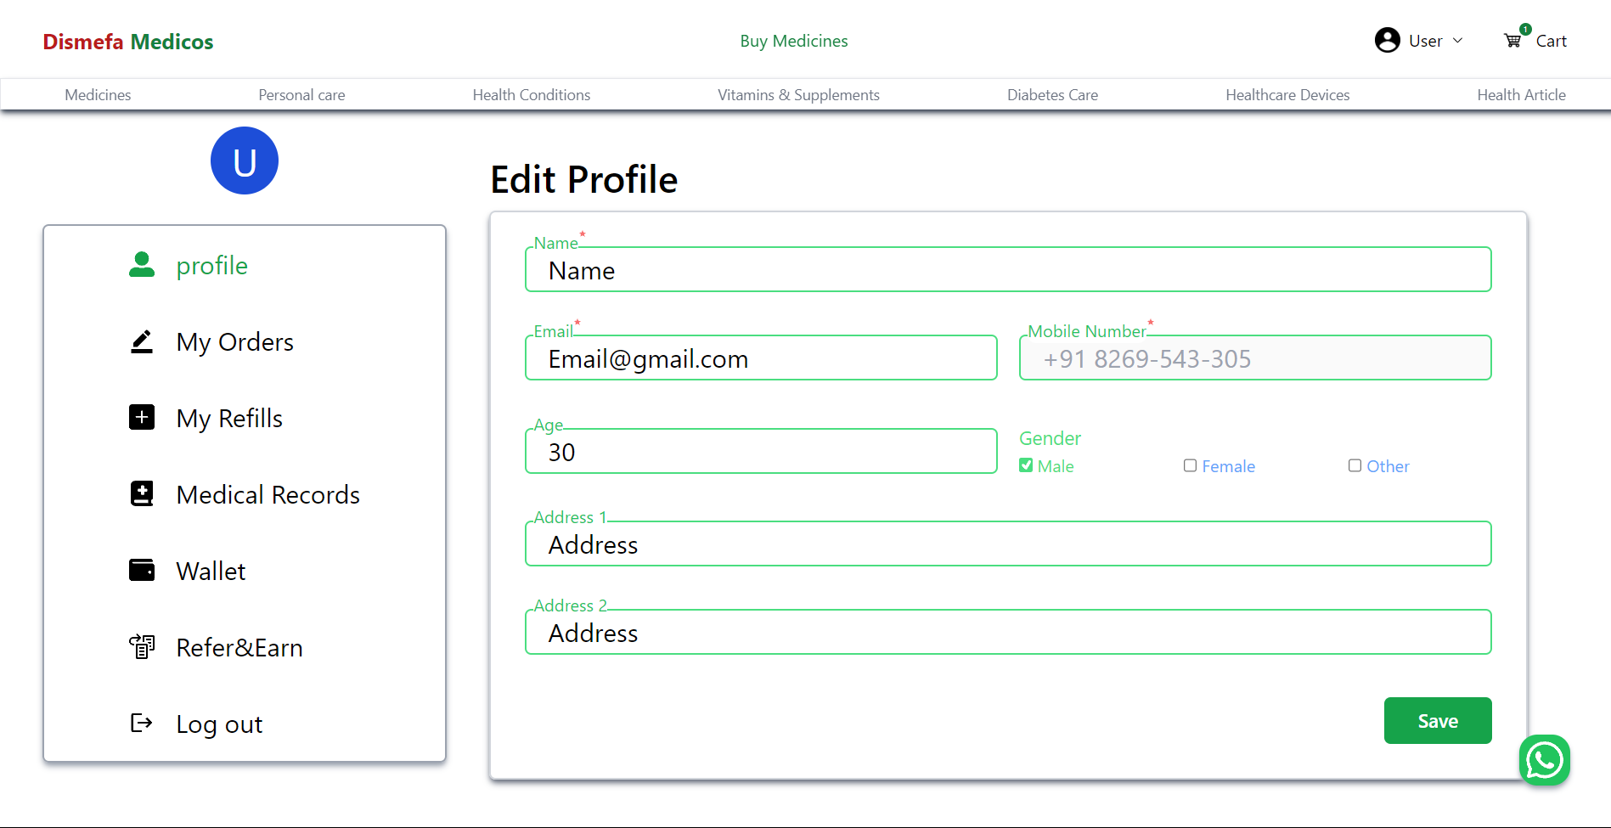Open the Medicines category menu
This screenshot has width=1611, height=828.
click(x=98, y=95)
